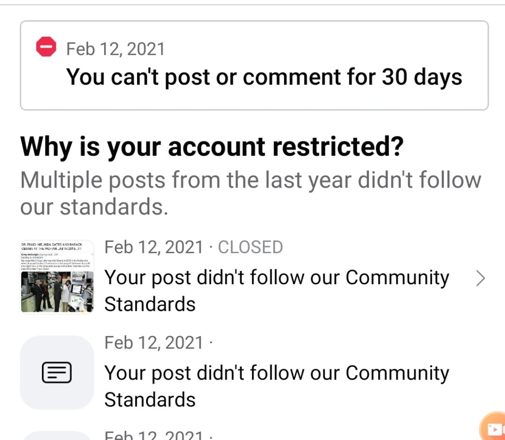This screenshot has width=505, height=440.
Task: Tap the 'Why is your account restricted?' heading
Action: click(x=212, y=146)
